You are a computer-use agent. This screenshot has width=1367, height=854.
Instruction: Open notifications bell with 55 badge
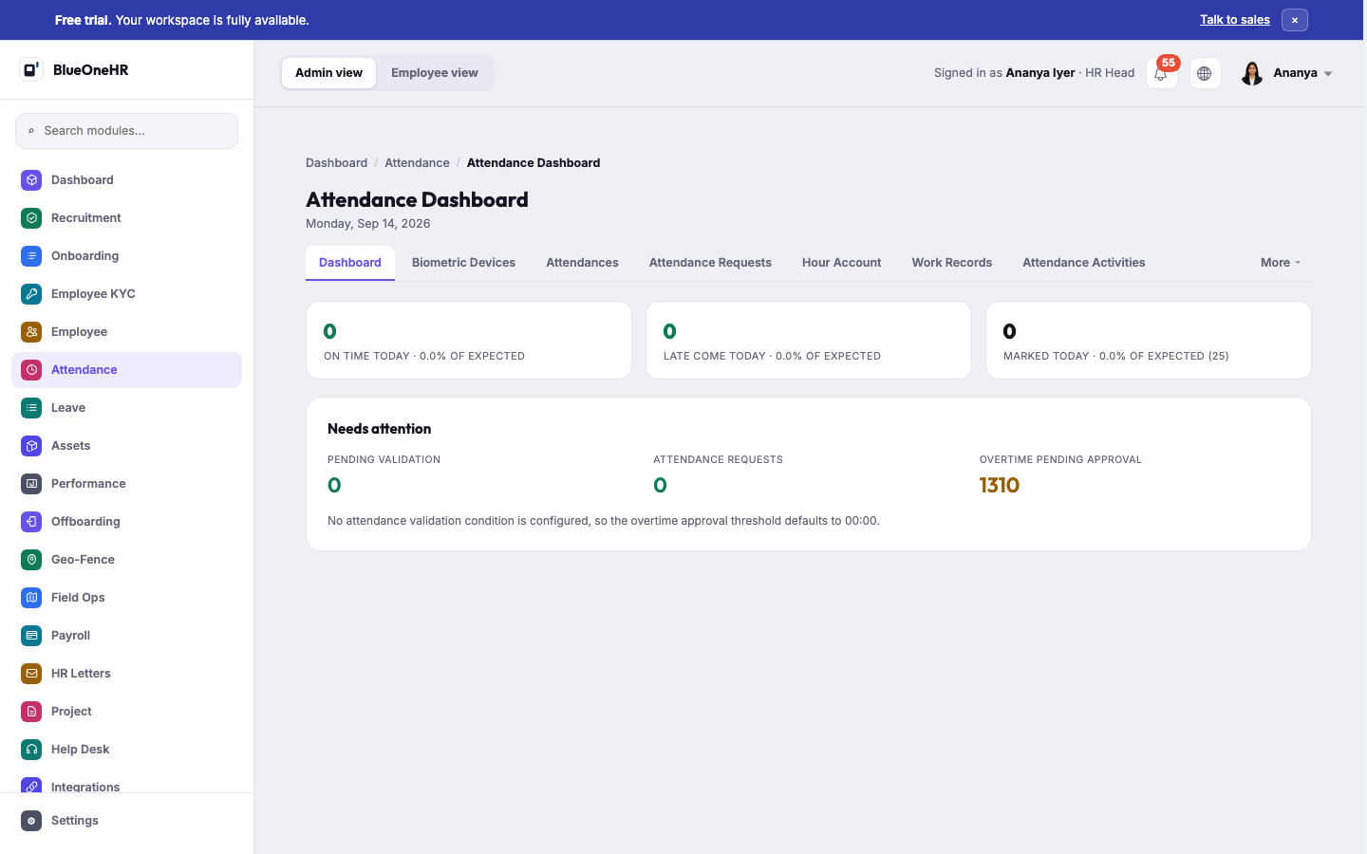(1161, 73)
